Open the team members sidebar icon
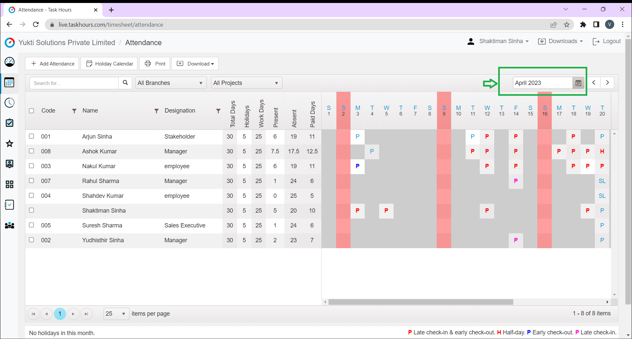632x339 pixels. 10,225
